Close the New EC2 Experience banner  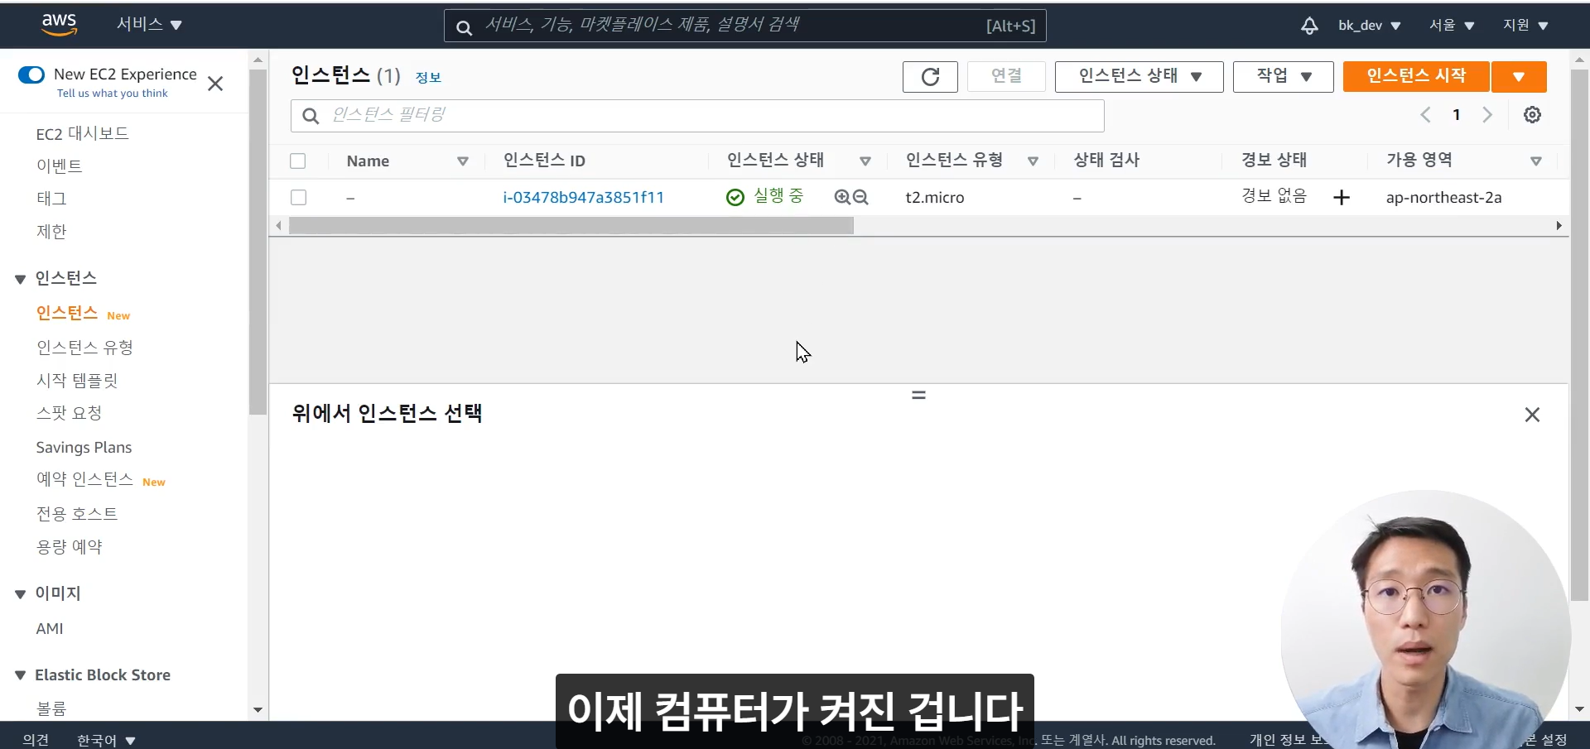tap(215, 84)
